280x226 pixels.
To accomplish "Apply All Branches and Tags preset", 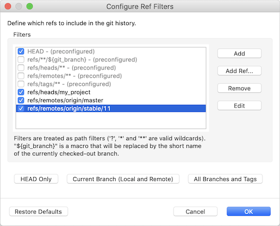I will click(x=225, y=179).
